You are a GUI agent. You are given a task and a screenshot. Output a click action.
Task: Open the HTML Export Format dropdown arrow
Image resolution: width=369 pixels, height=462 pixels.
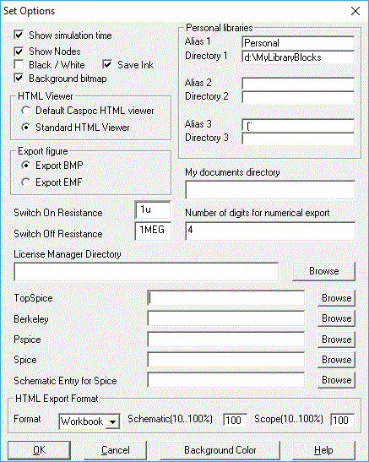[x=112, y=421]
